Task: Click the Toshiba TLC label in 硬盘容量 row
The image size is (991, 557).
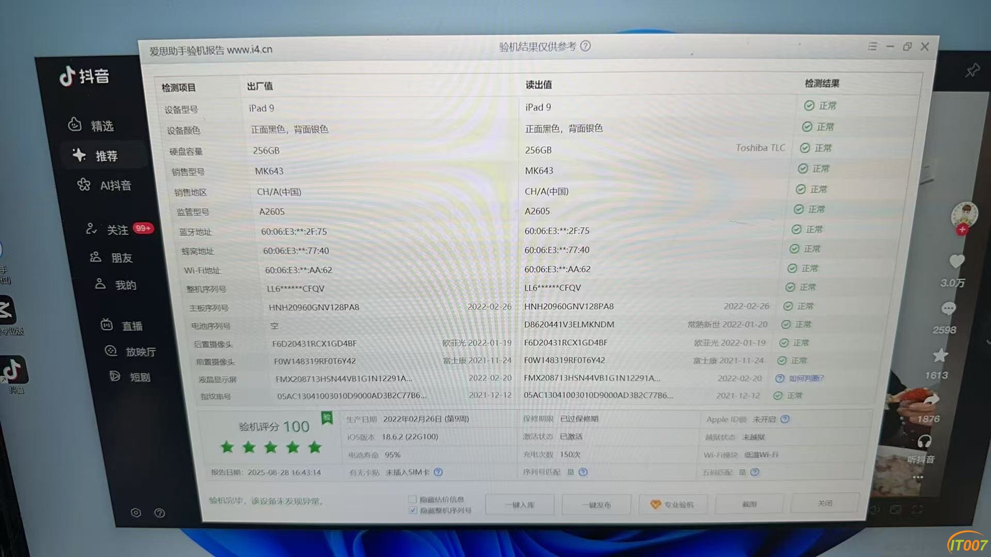Action: pos(760,148)
